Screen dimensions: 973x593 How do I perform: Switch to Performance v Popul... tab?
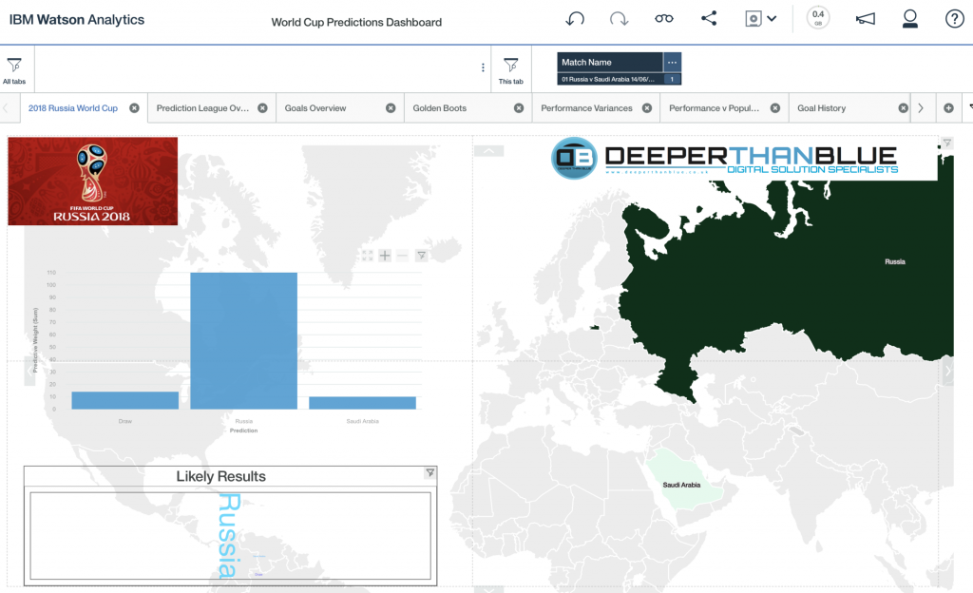click(714, 108)
